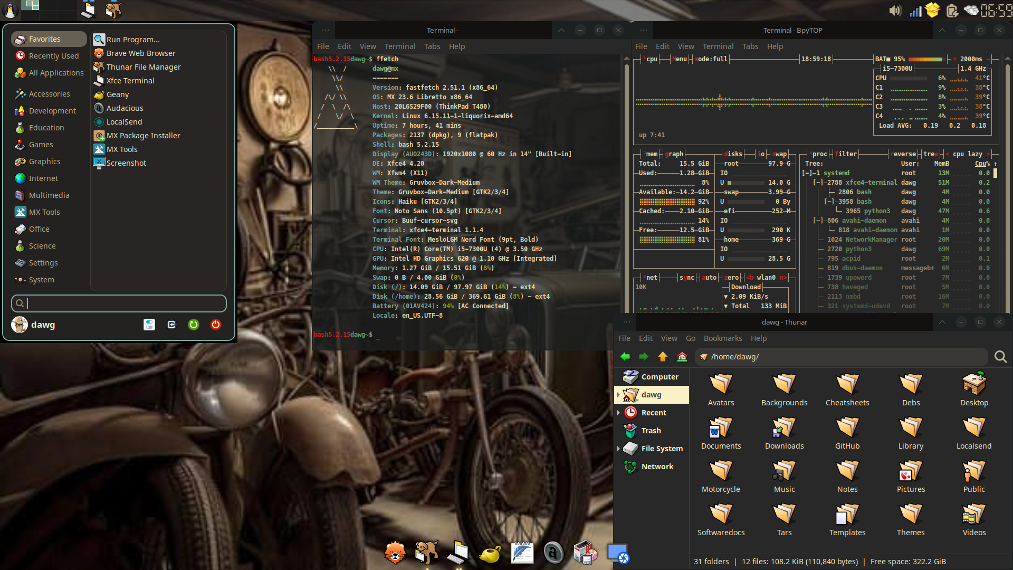The image size is (1013, 570).
Task: Collapse avahi-daemon process tree in BpyTOP
Action: pos(818,221)
